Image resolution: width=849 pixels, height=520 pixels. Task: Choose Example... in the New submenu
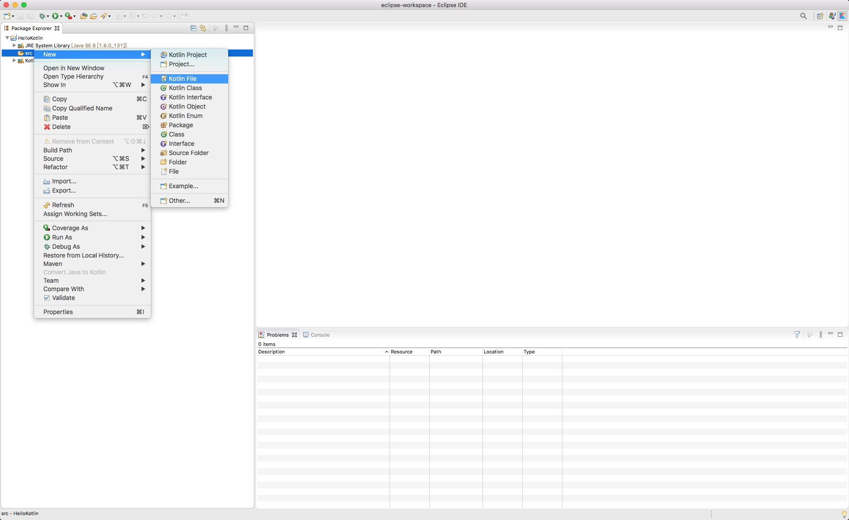click(x=189, y=186)
